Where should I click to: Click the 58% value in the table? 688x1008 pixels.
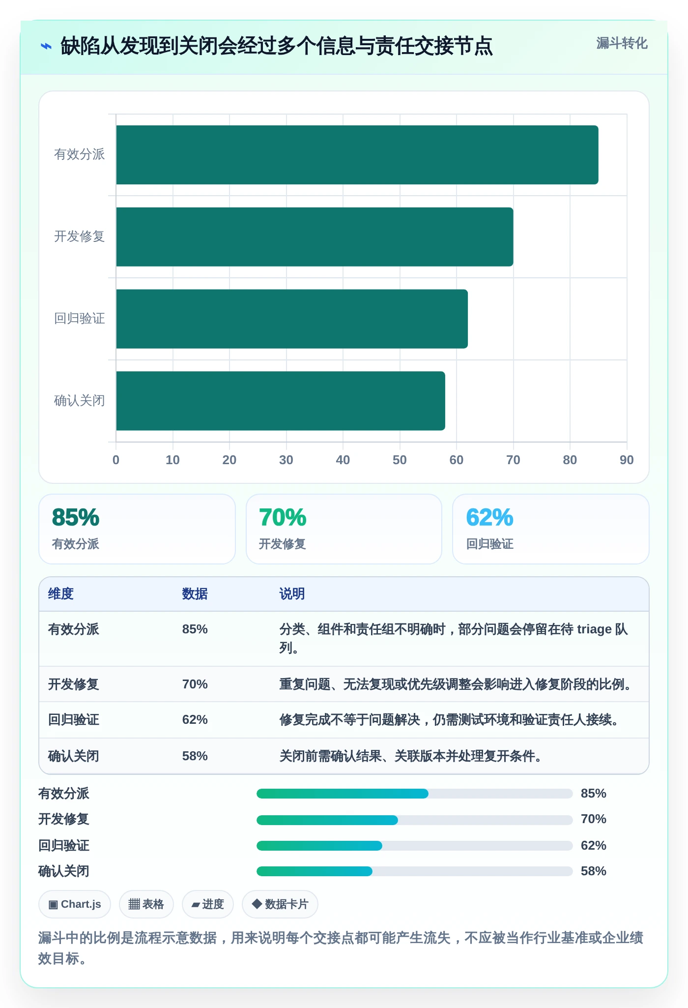pos(195,756)
